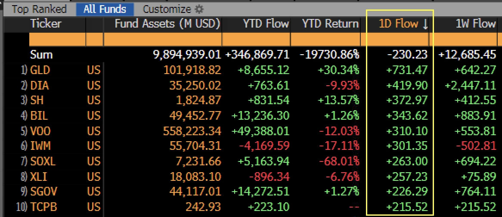Viewport: 502px width, 217px height.
Task: Sort by the YTD Return column header
Action: pyautogui.click(x=330, y=24)
